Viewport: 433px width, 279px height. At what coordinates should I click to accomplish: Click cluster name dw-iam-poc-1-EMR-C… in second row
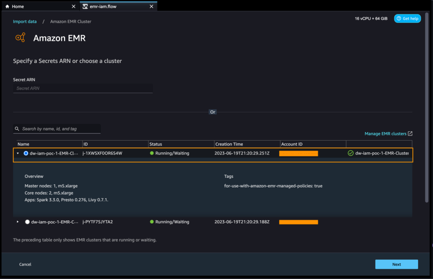pyautogui.click(x=55, y=222)
